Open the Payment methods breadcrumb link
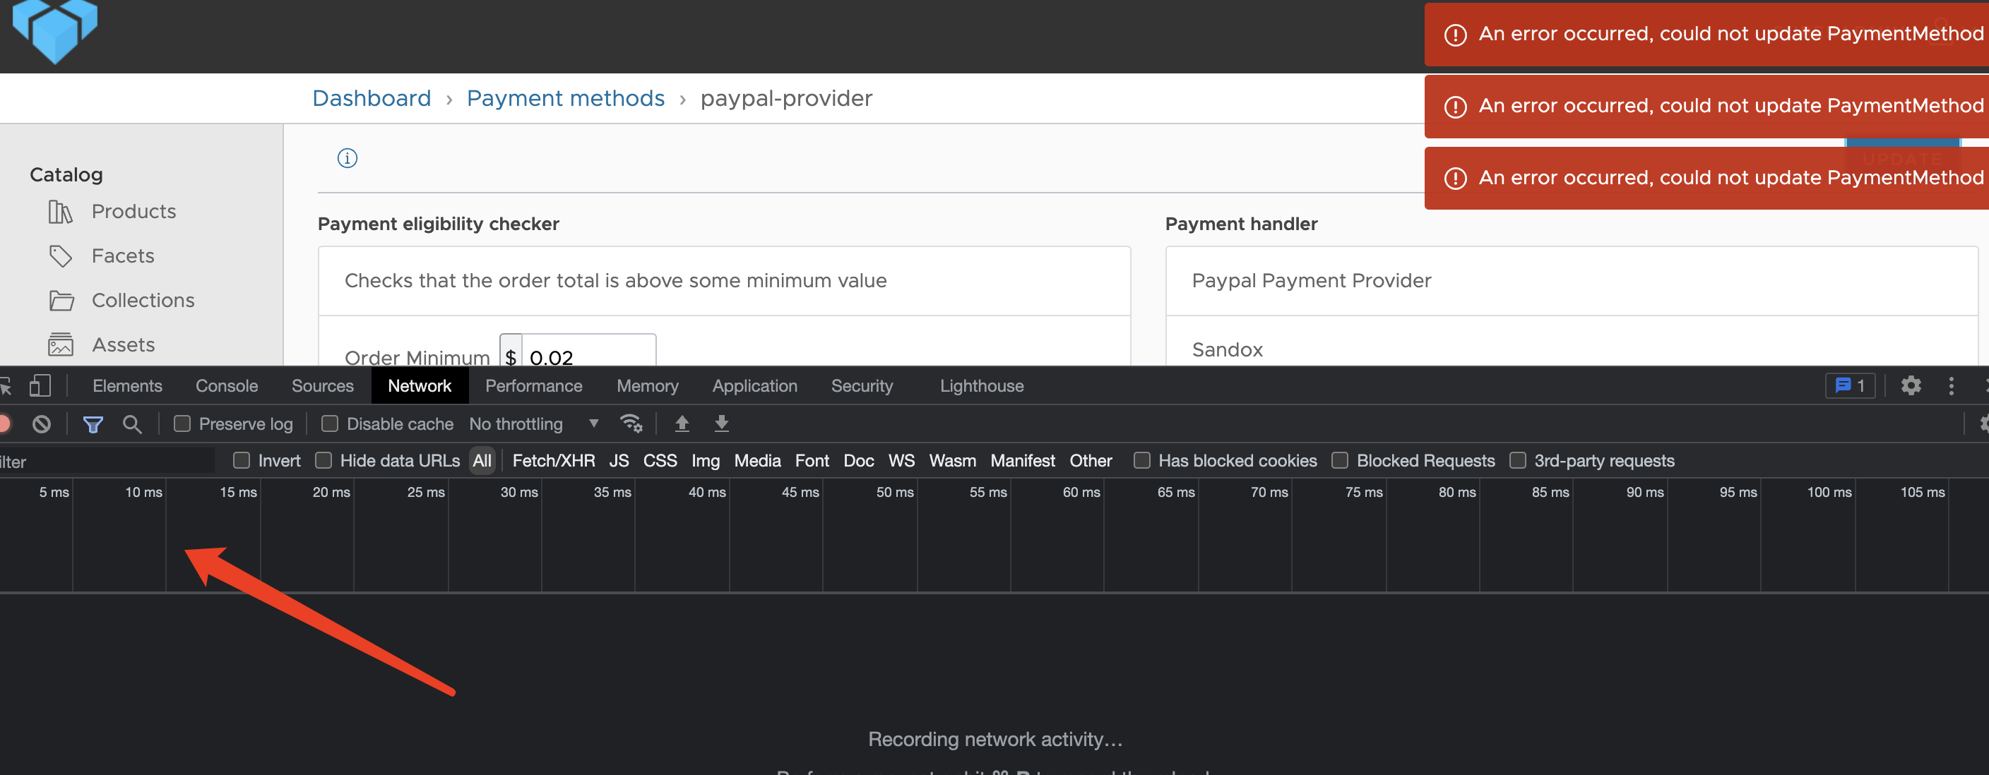Viewport: 1989px width, 775px height. point(566,98)
